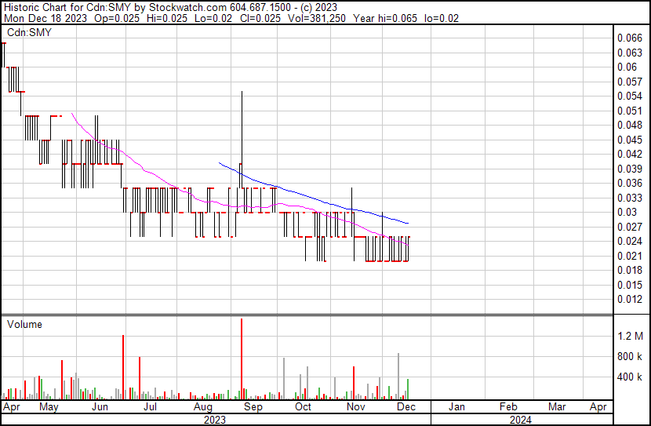Select the Sep month marker on time axis

[252, 407]
